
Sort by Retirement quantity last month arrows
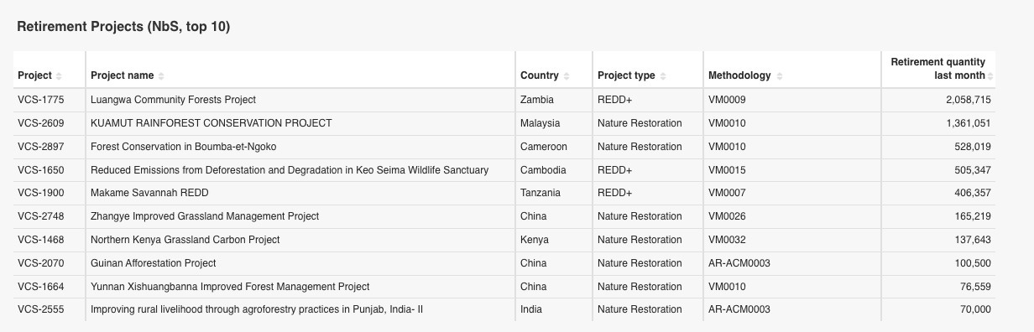991,76
